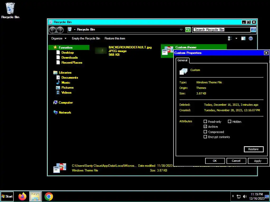Toggle the Read-only checkbox
Screen dimensions: 270x202
[x=205, y=122]
